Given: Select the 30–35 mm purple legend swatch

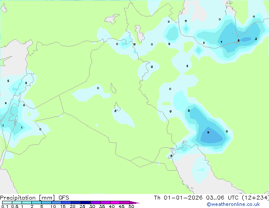Looking at the screenshot, I should click(95, 202).
